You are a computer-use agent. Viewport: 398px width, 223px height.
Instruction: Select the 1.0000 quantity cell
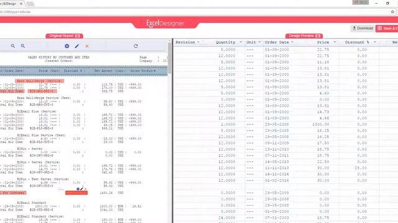[x=228, y=125]
